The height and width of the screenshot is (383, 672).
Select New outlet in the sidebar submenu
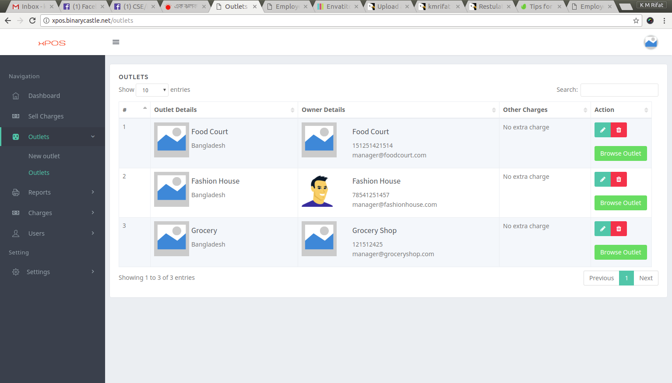point(44,156)
